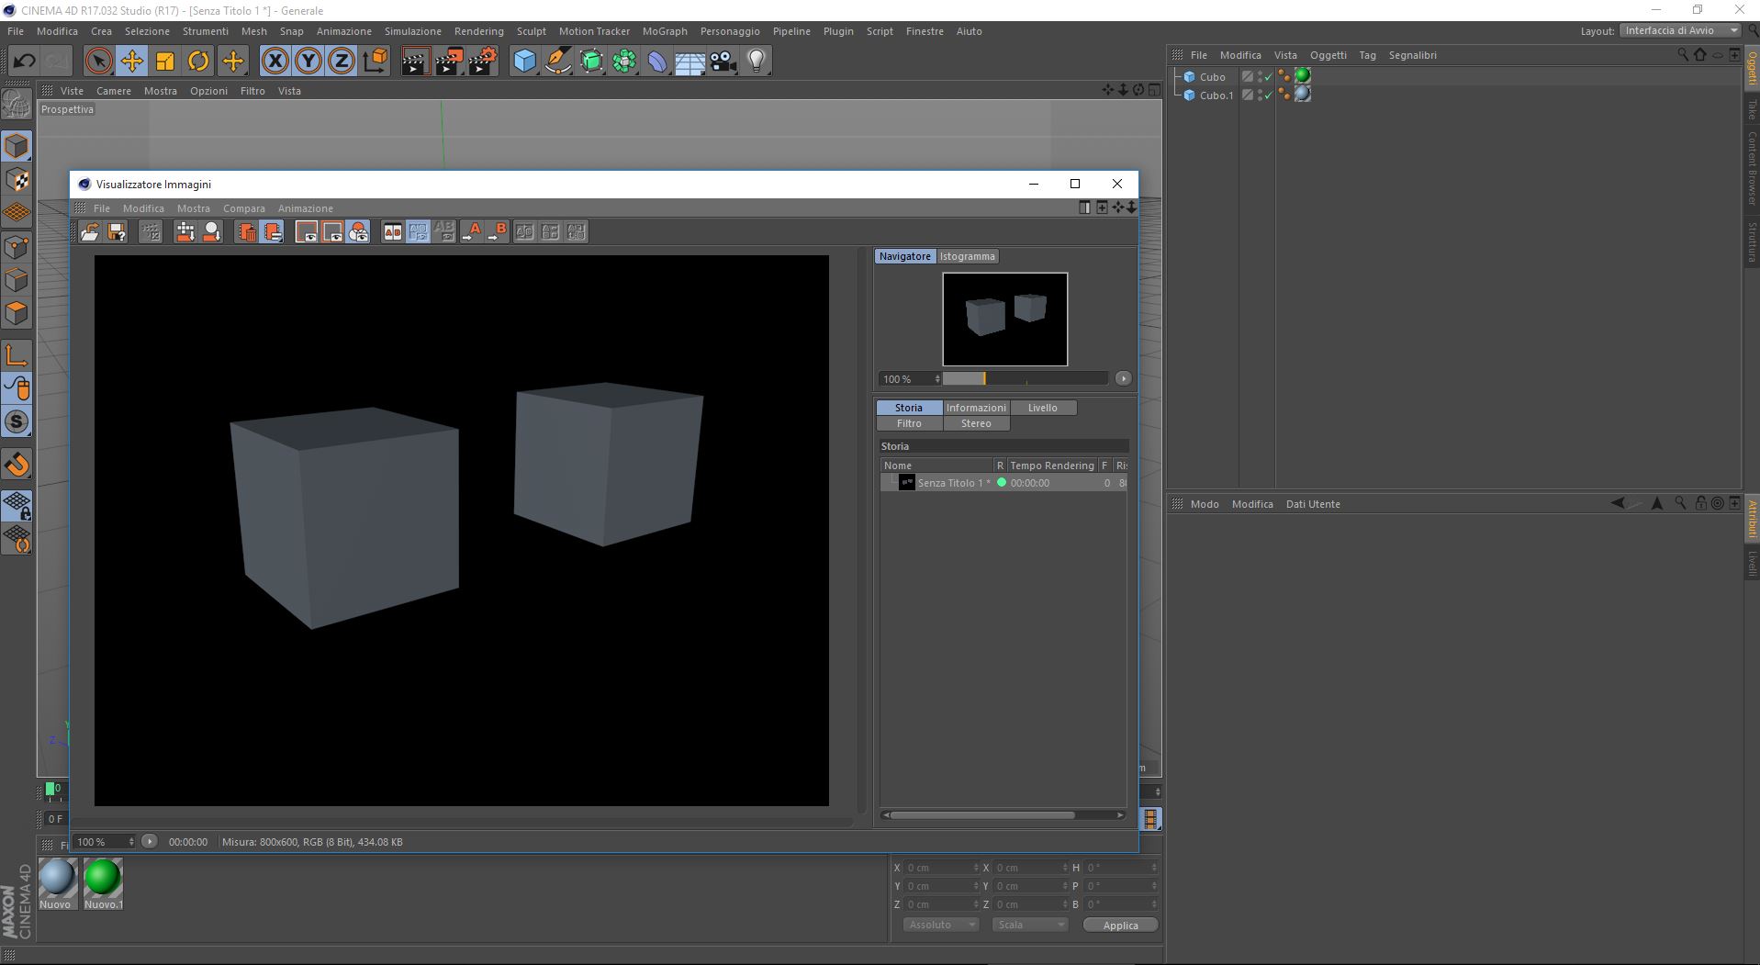This screenshot has width=1760, height=965.
Task: Add a Light object with the bulb icon
Action: (x=756, y=62)
